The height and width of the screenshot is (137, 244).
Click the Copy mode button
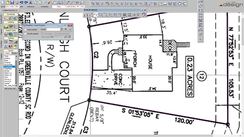pos(59,6)
